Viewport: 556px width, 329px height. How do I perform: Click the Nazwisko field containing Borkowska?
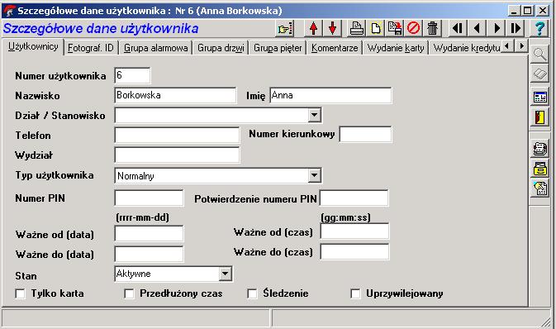tap(175, 95)
